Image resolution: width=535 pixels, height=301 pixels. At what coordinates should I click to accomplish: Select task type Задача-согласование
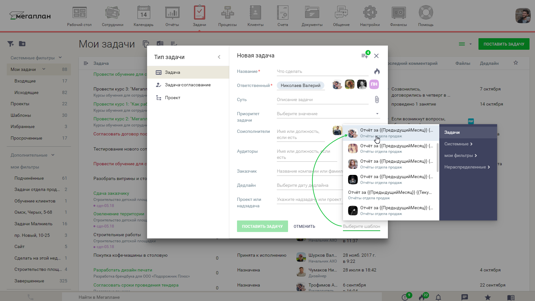(188, 85)
